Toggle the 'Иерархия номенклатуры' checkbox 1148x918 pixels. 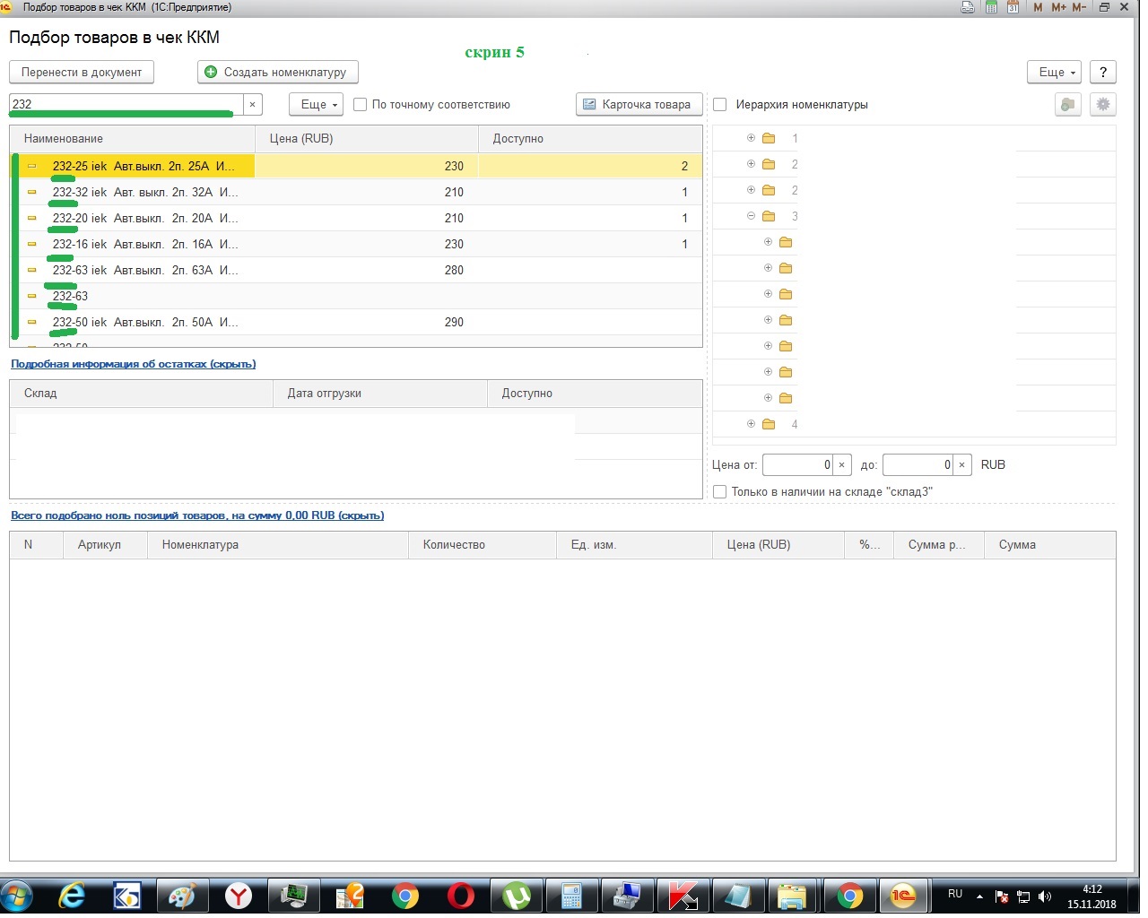point(719,105)
